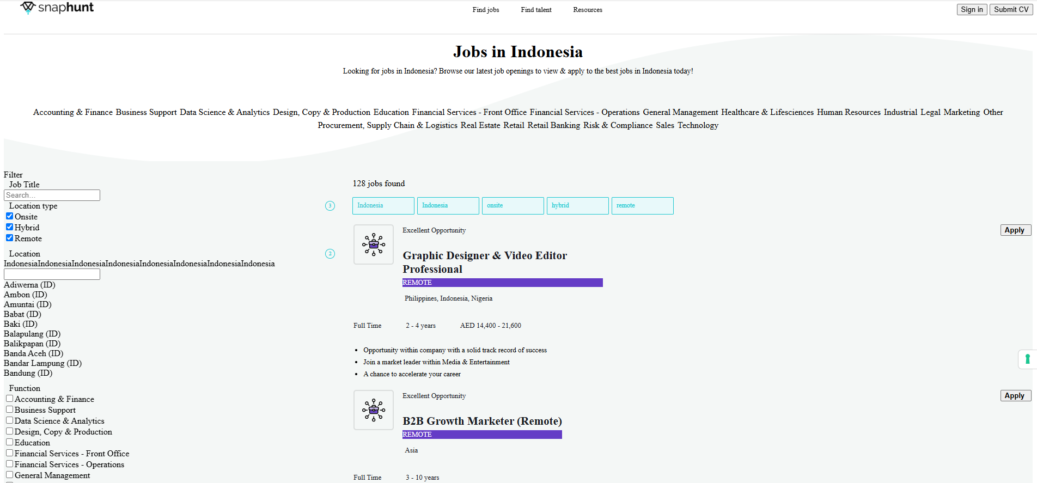The height and width of the screenshot is (483, 1037).
Task: Focus the Location text input
Action: pyautogui.click(x=52, y=274)
